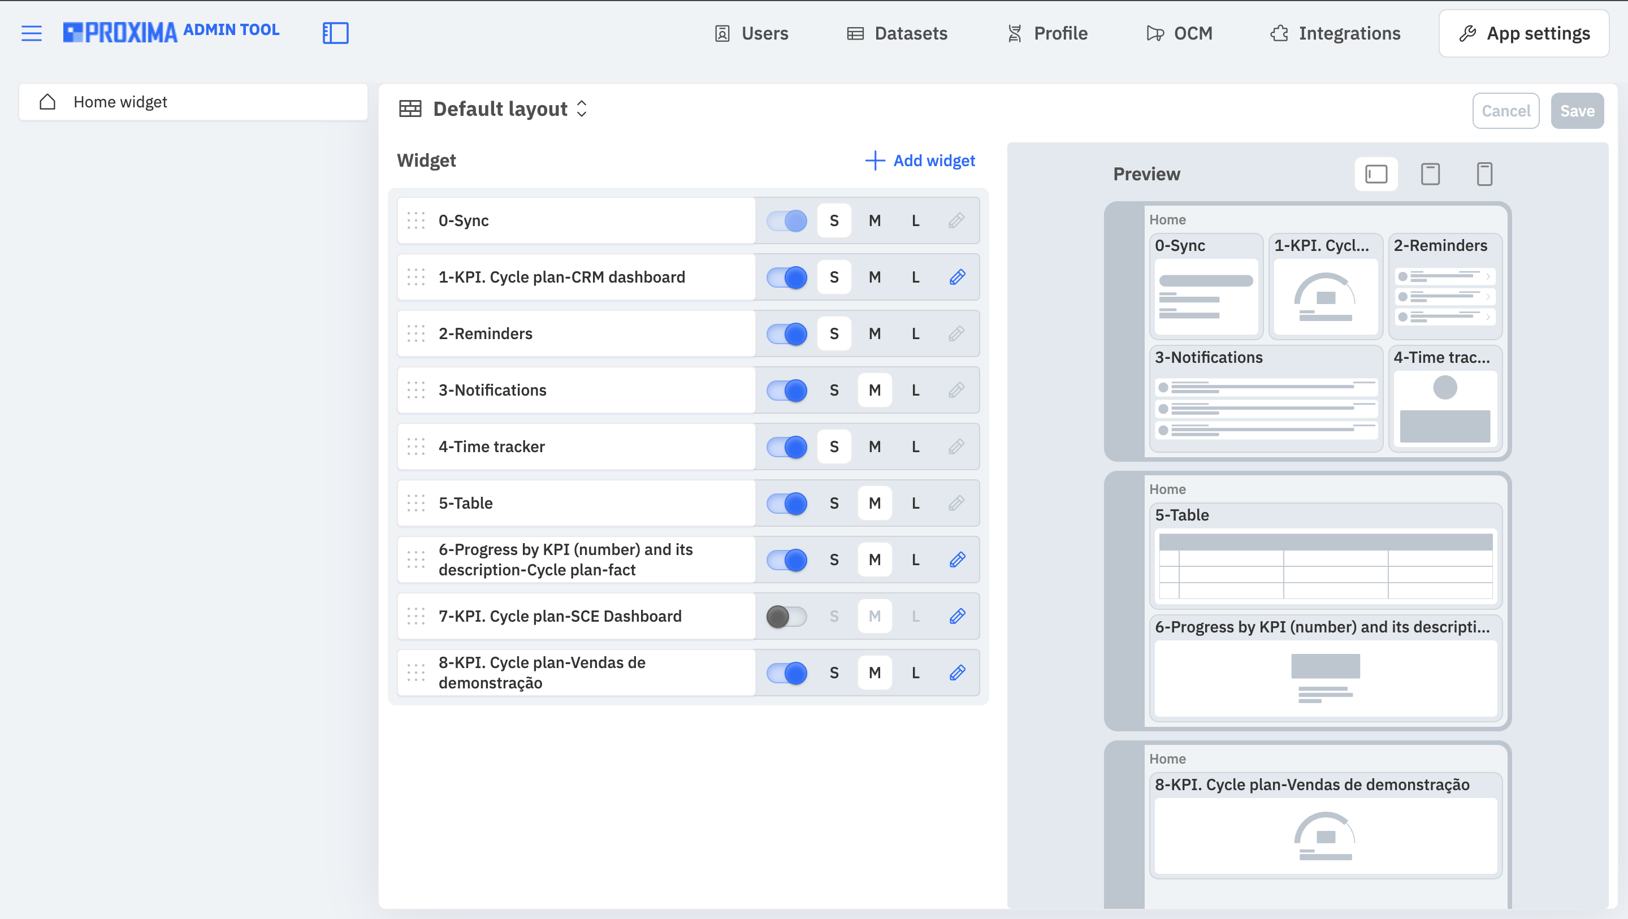This screenshot has width=1628, height=919.
Task: Edit 1-KPI CRM dashboard widget pencil
Action: 957,277
